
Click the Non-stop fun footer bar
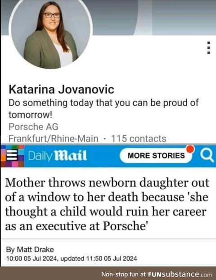(x=108, y=273)
